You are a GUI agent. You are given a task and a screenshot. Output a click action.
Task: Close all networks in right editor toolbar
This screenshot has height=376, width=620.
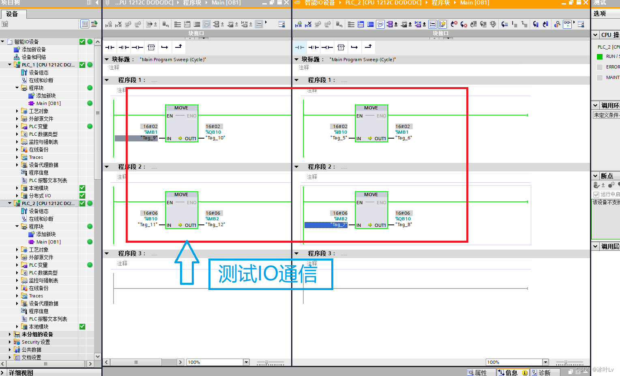click(x=370, y=24)
